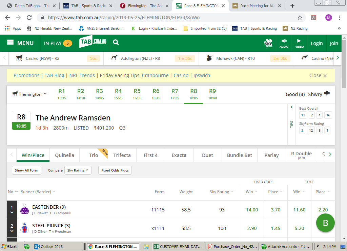Open the Purchase_Order PDF taskbar item

coord(232,247)
